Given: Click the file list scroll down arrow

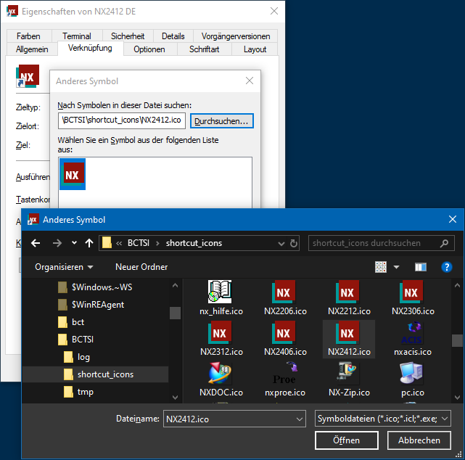Looking at the screenshot, I should point(457,397).
